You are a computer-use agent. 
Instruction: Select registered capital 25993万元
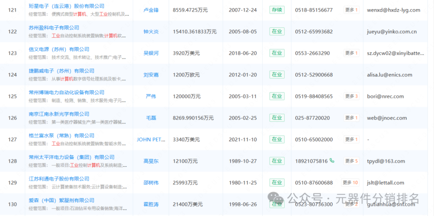coord(185,183)
